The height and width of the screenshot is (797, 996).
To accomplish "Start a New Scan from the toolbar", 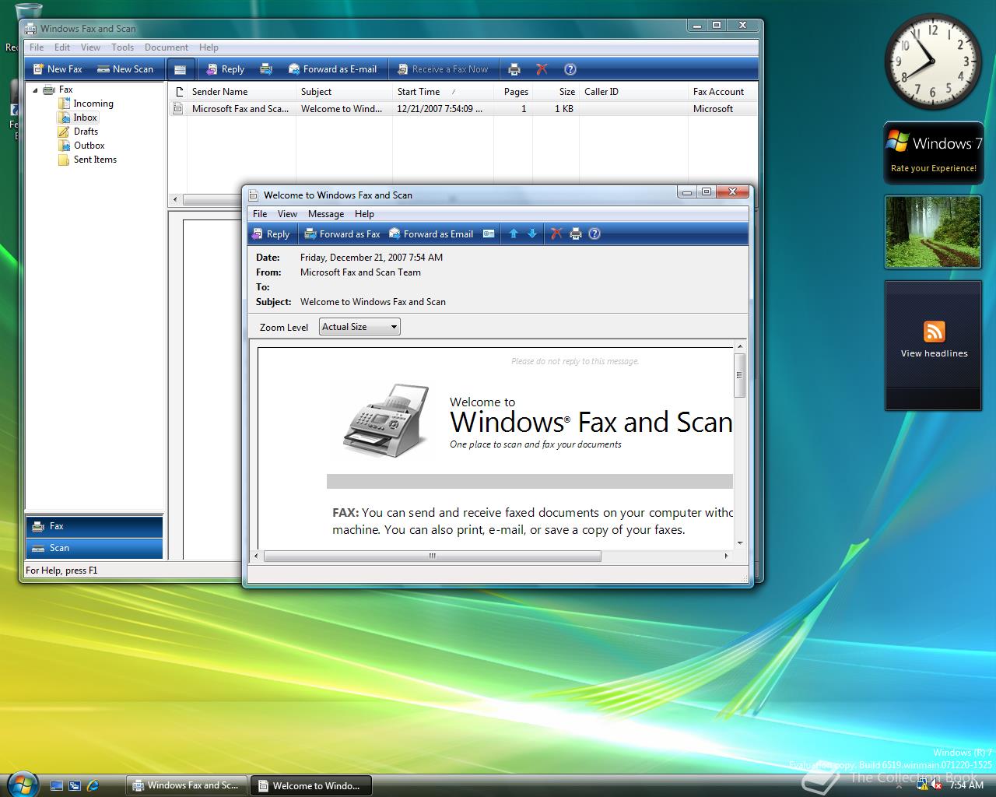I will coord(125,69).
